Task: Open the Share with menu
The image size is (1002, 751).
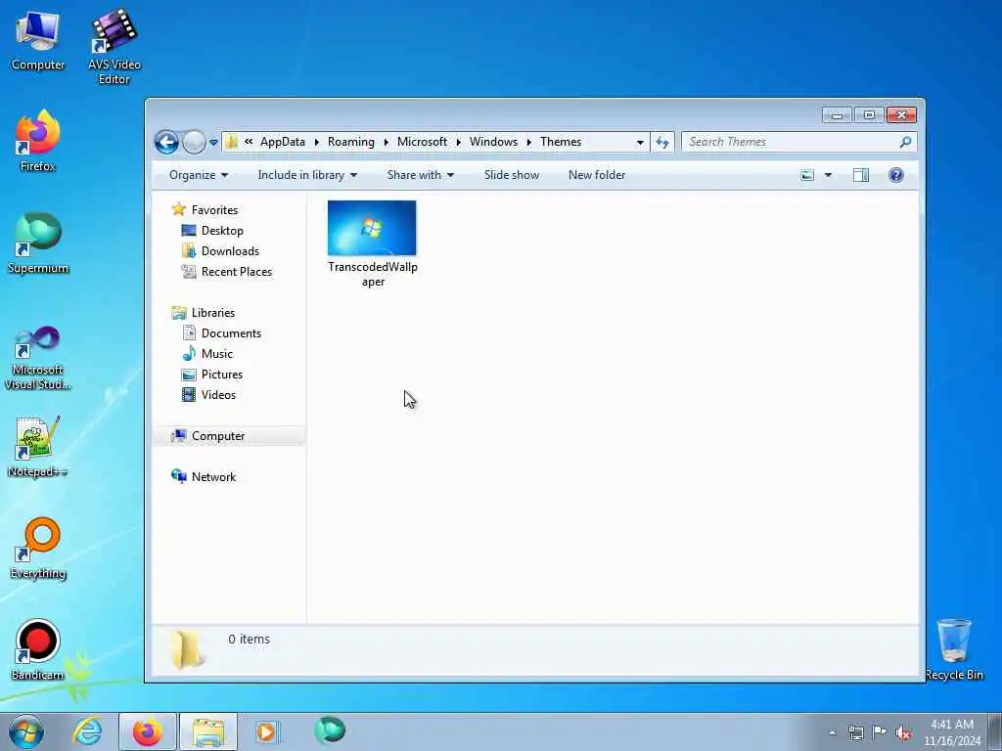Action: 420,175
